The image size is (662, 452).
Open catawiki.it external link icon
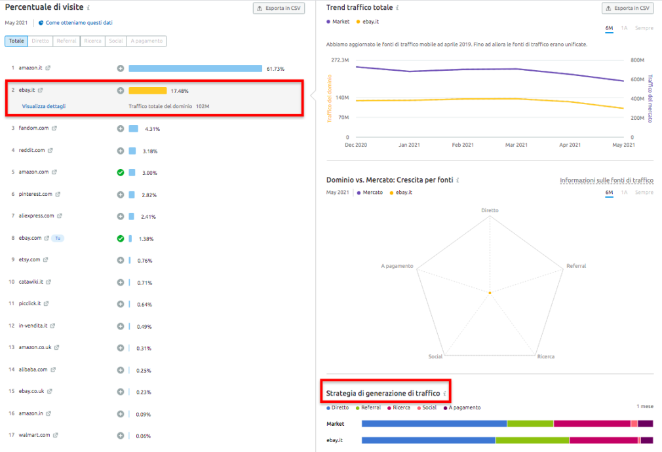point(49,282)
